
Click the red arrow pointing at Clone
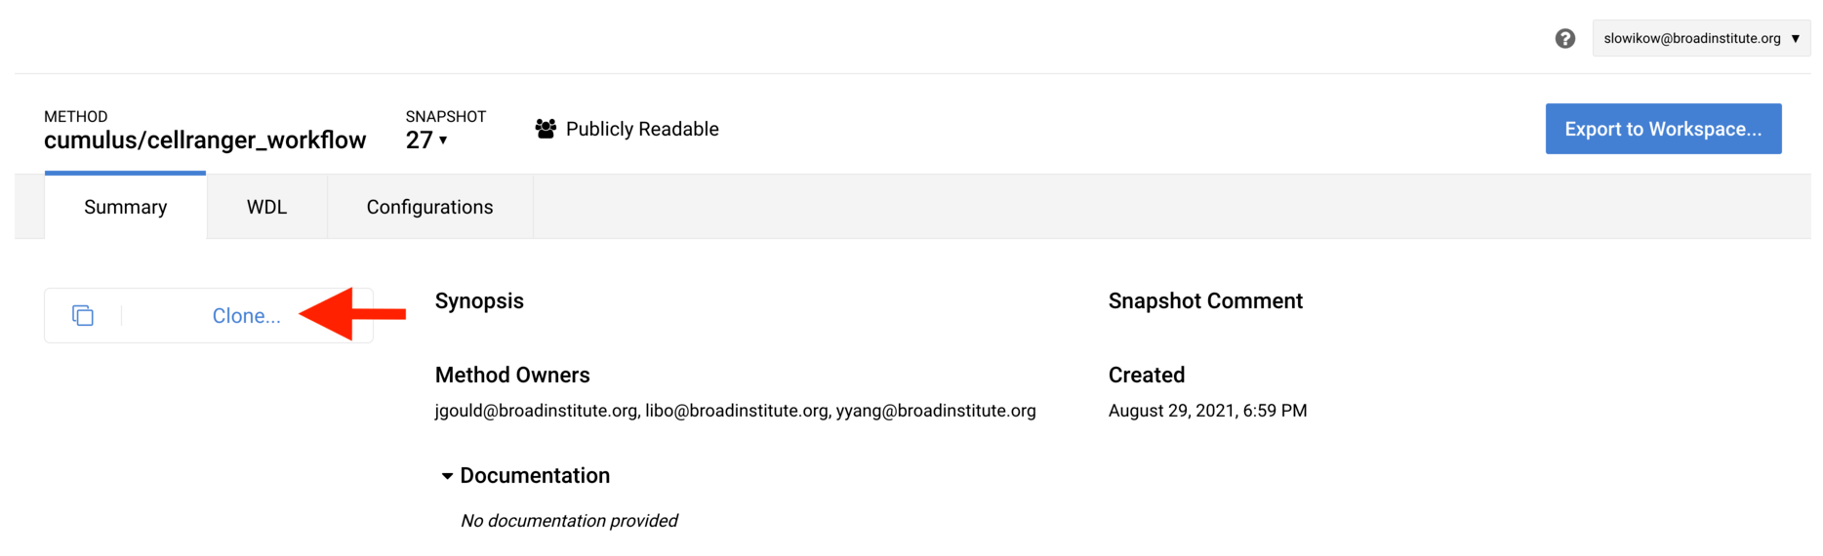click(x=351, y=314)
